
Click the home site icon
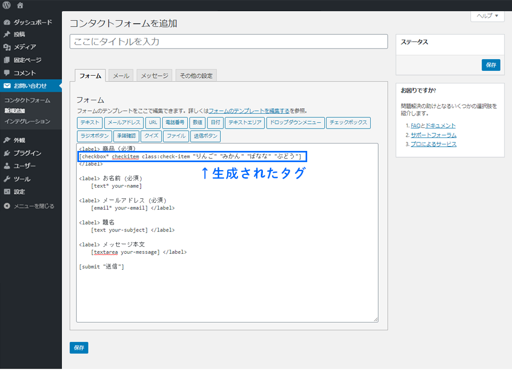coord(20,5)
